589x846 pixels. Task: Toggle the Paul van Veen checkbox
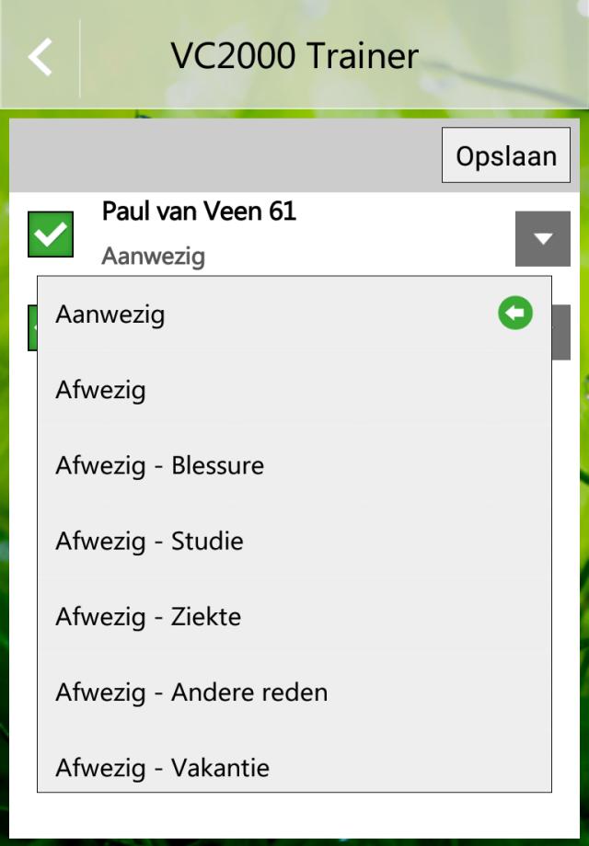[x=51, y=234]
